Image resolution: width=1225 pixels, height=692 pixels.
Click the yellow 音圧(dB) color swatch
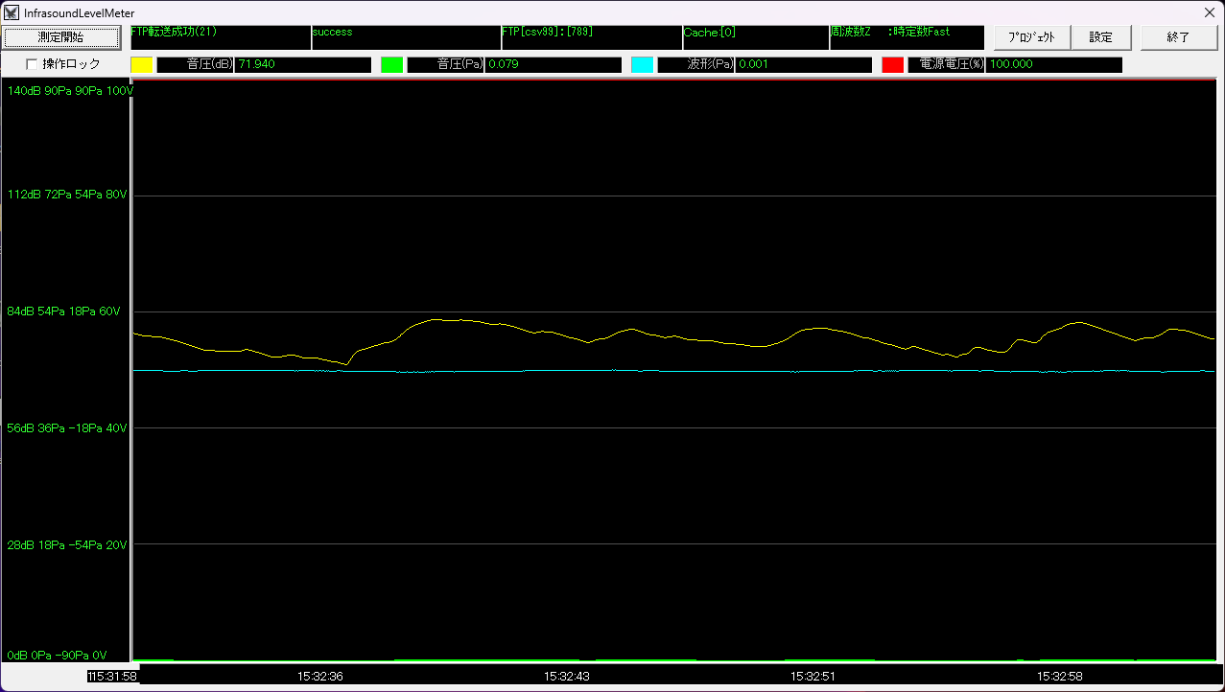click(142, 65)
